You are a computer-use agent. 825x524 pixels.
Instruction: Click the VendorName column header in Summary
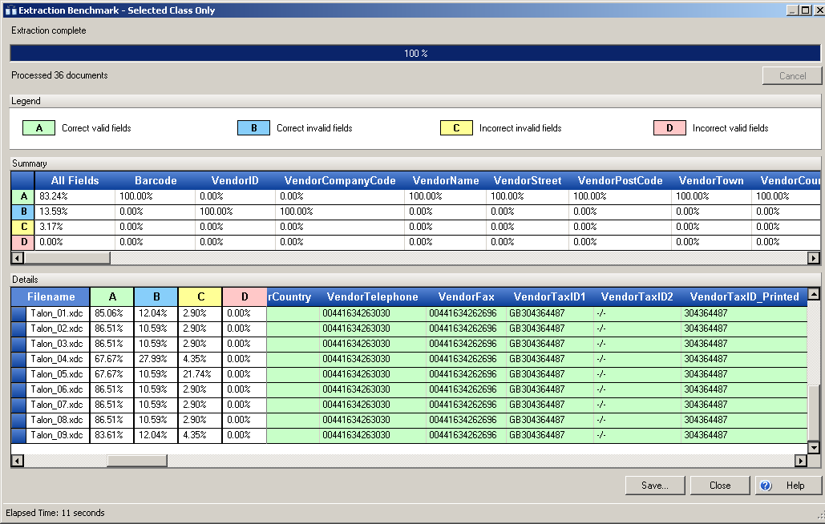pyautogui.click(x=445, y=180)
